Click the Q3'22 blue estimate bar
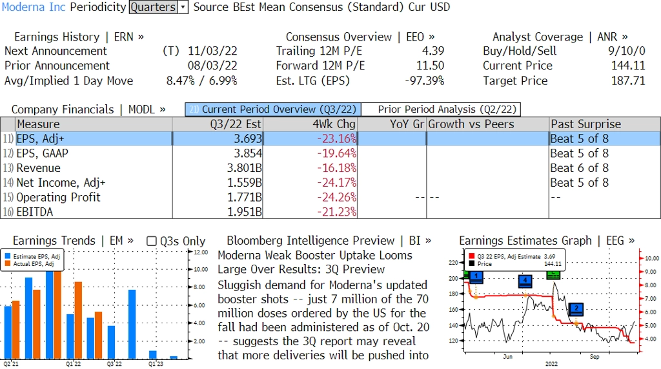This screenshot has height=369, width=661. (111, 342)
